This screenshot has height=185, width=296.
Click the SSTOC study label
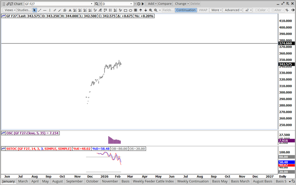point(39,149)
